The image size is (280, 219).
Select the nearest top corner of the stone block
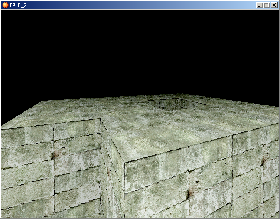(x=124, y=163)
